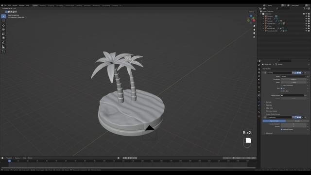This screenshot has width=311, height=175.
Task: Remove the Solidify modifier with X
Action: [x=305, y=73]
